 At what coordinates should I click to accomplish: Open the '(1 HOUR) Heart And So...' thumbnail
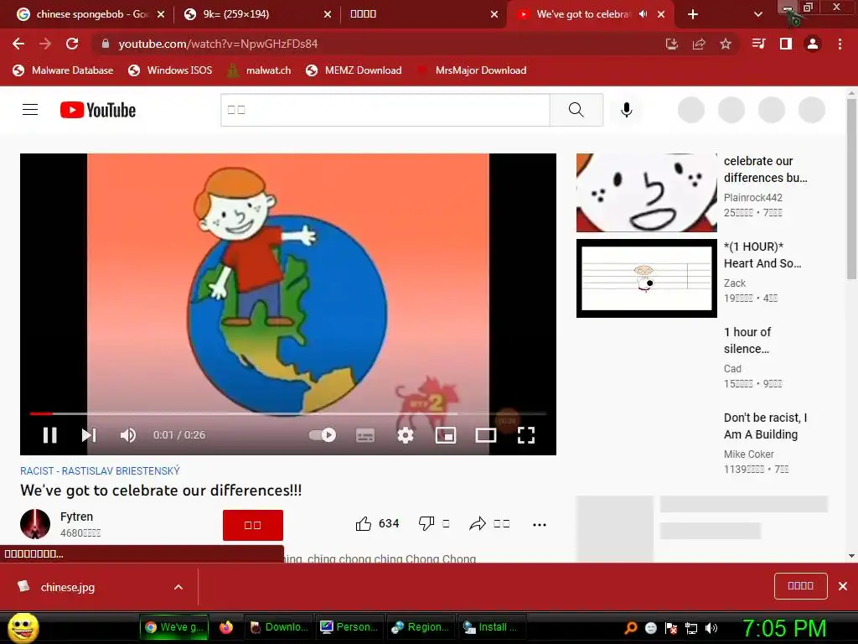click(x=646, y=278)
